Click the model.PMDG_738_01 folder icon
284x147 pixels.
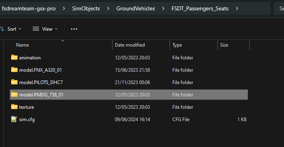[14, 94]
